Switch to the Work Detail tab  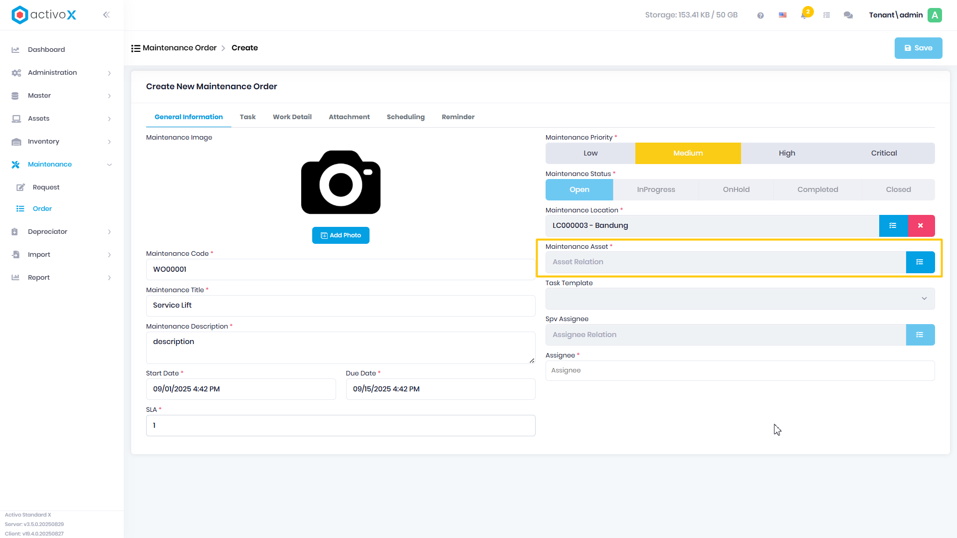(x=292, y=117)
